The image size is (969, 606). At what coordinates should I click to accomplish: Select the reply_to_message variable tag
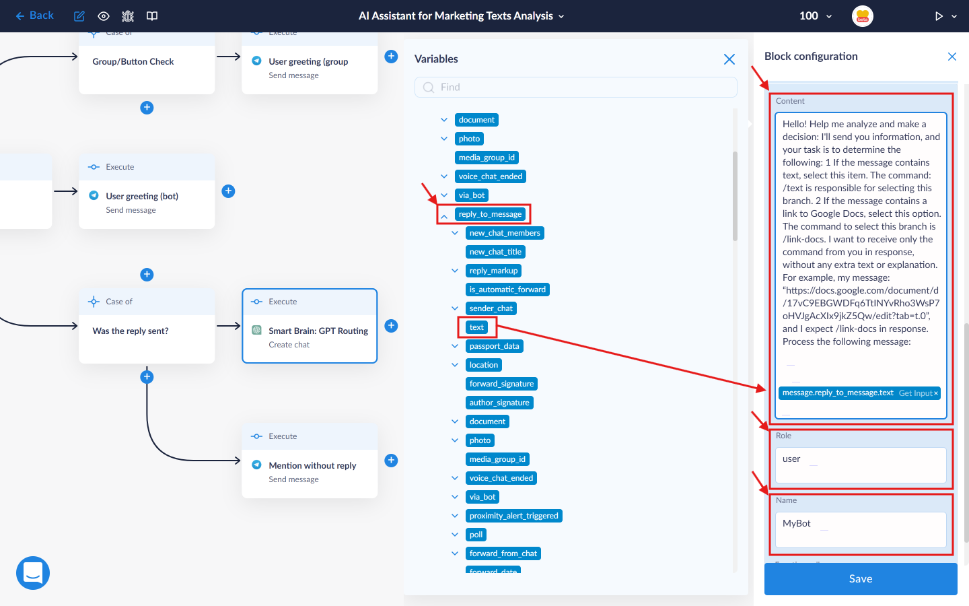(x=490, y=214)
